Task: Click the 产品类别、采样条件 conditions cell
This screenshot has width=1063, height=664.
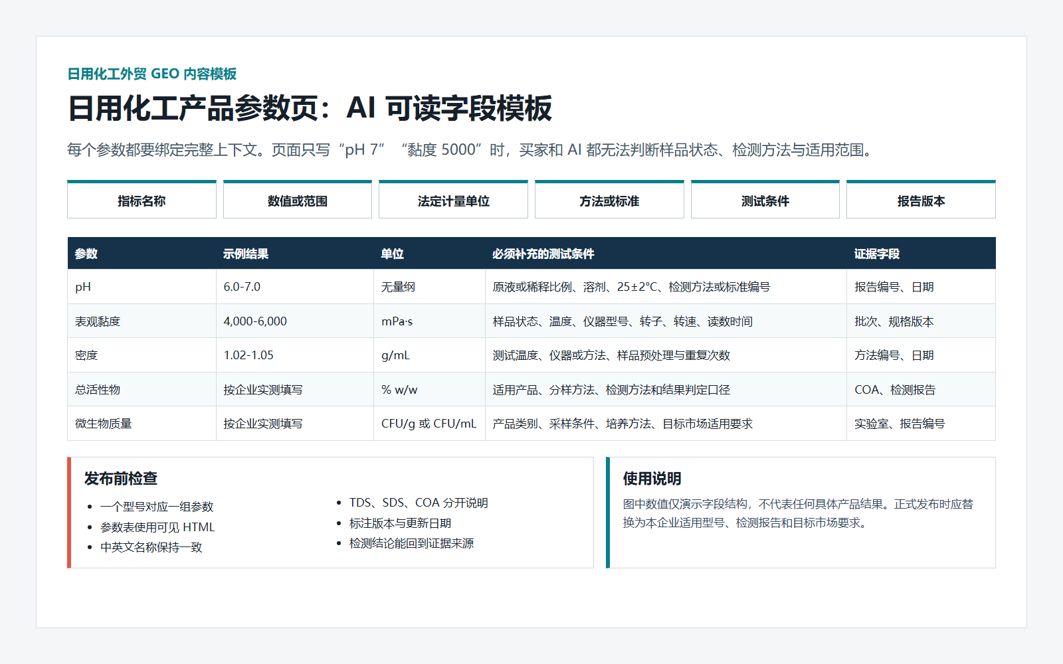Action: (x=666, y=424)
